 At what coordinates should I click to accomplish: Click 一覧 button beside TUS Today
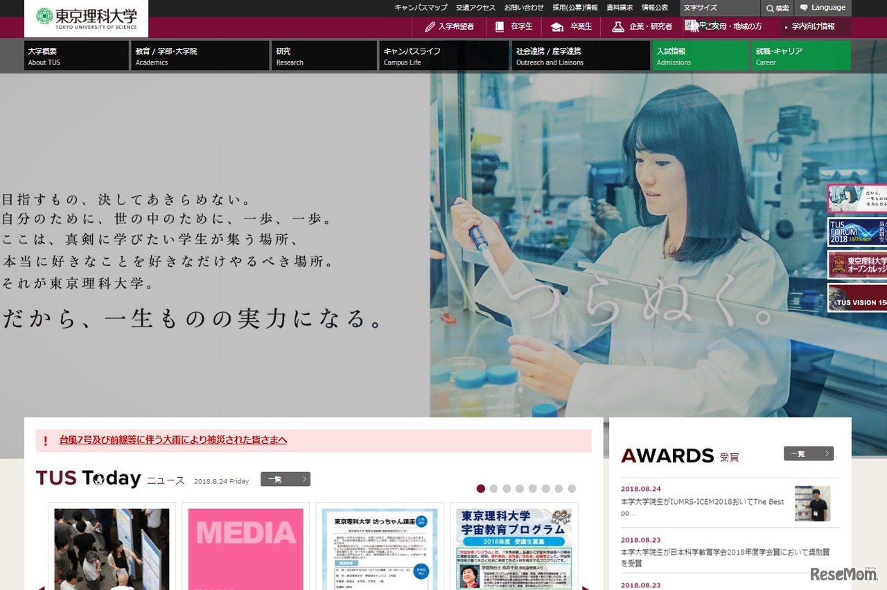[x=286, y=479]
